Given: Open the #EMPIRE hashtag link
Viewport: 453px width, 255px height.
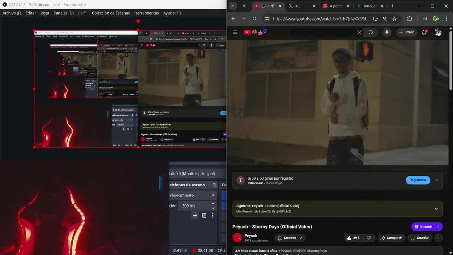Looking at the screenshot, I should pyautogui.click(x=299, y=251).
